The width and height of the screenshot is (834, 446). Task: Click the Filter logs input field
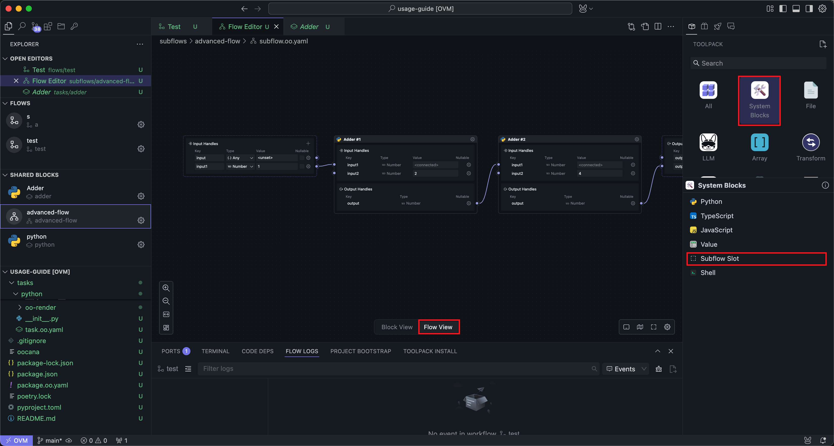(x=395, y=368)
